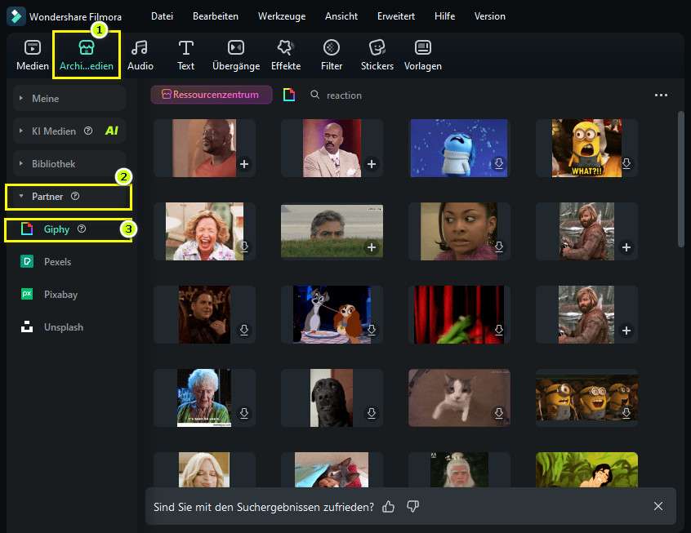The image size is (691, 533).
Task: Download the jumping cat GIF
Action: click(x=499, y=413)
